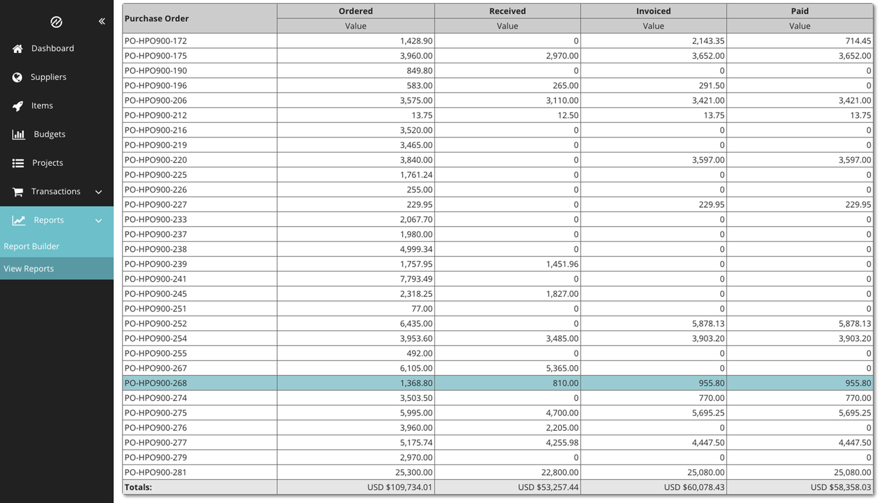Viewport: 879px width, 503px height.
Task: Select PO-HPO900-206 row
Action: [498, 100]
